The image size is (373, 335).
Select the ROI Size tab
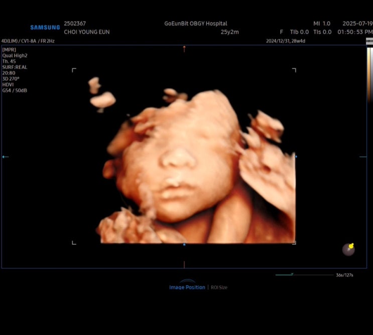coord(219,287)
